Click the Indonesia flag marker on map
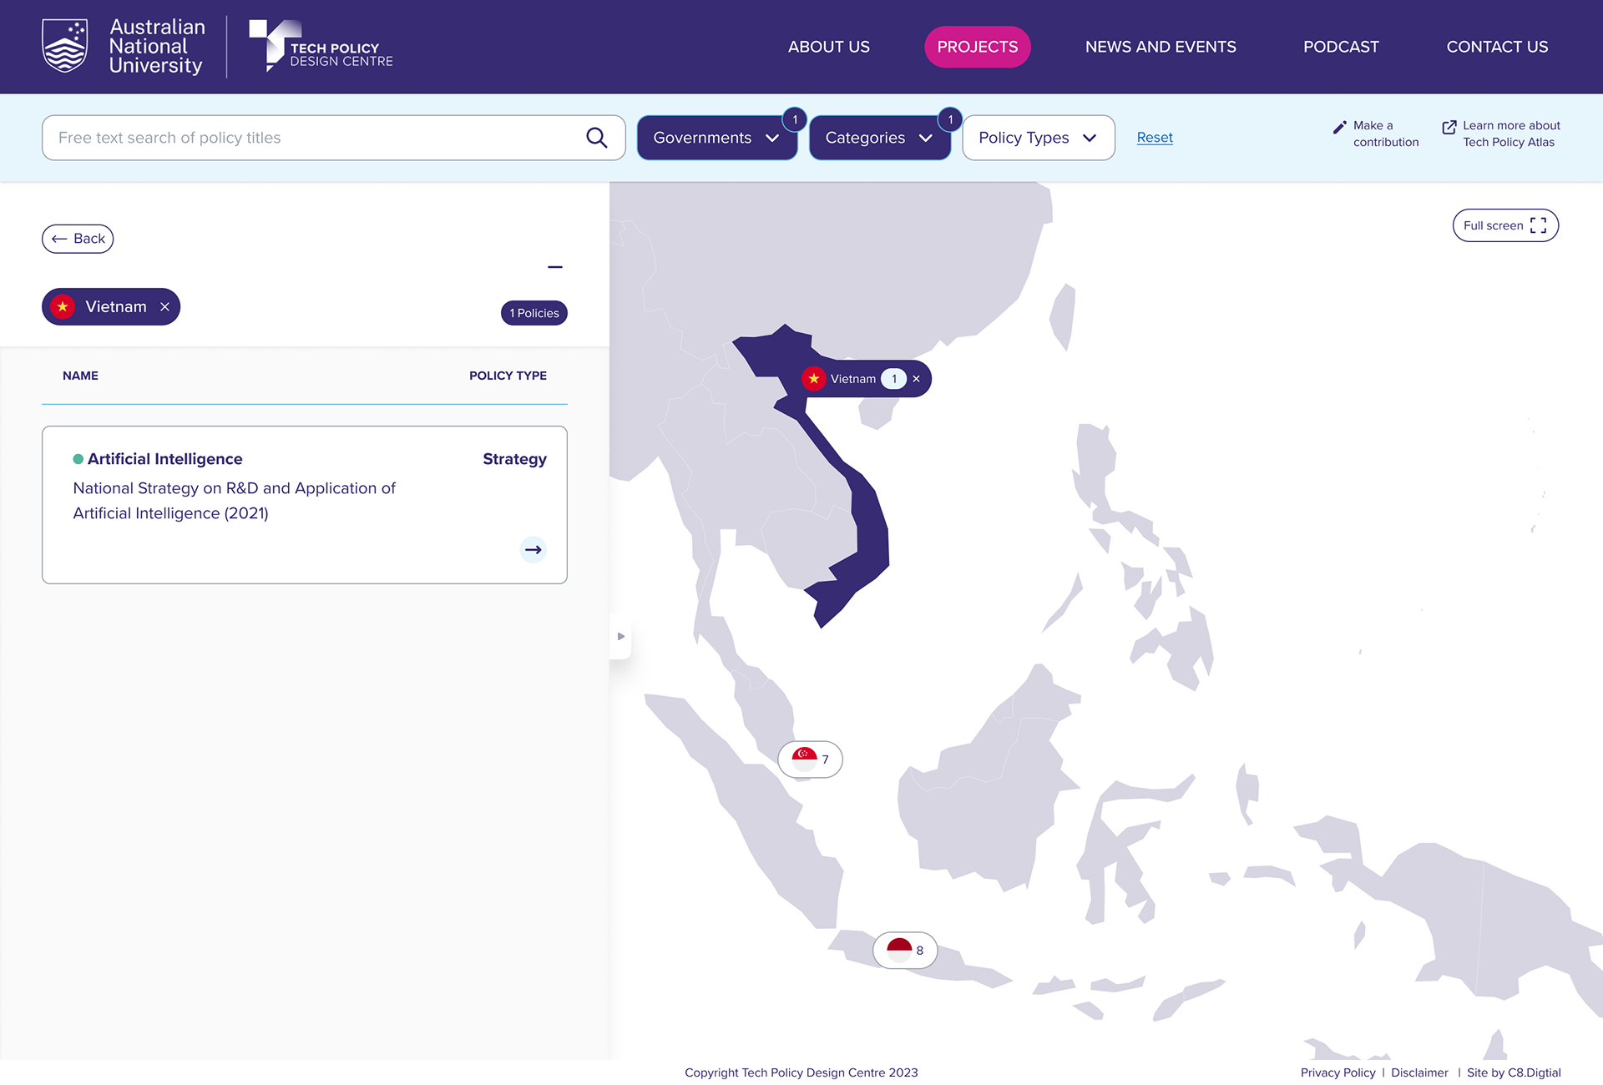 click(x=905, y=950)
